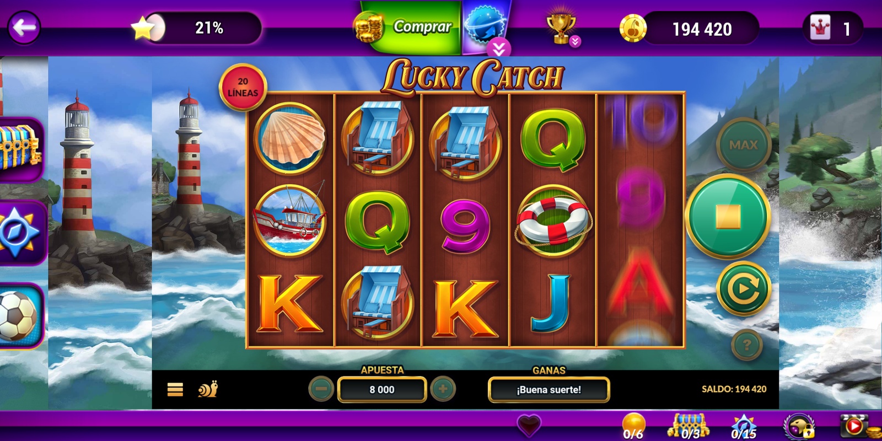Open the question mark help button

click(x=747, y=345)
